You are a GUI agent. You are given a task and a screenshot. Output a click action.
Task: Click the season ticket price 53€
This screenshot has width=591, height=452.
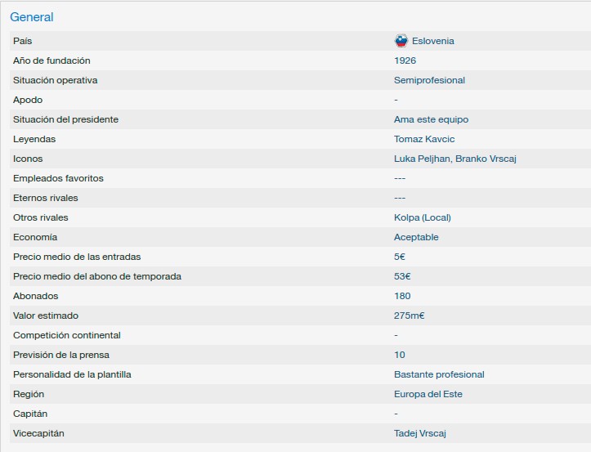pyautogui.click(x=402, y=276)
